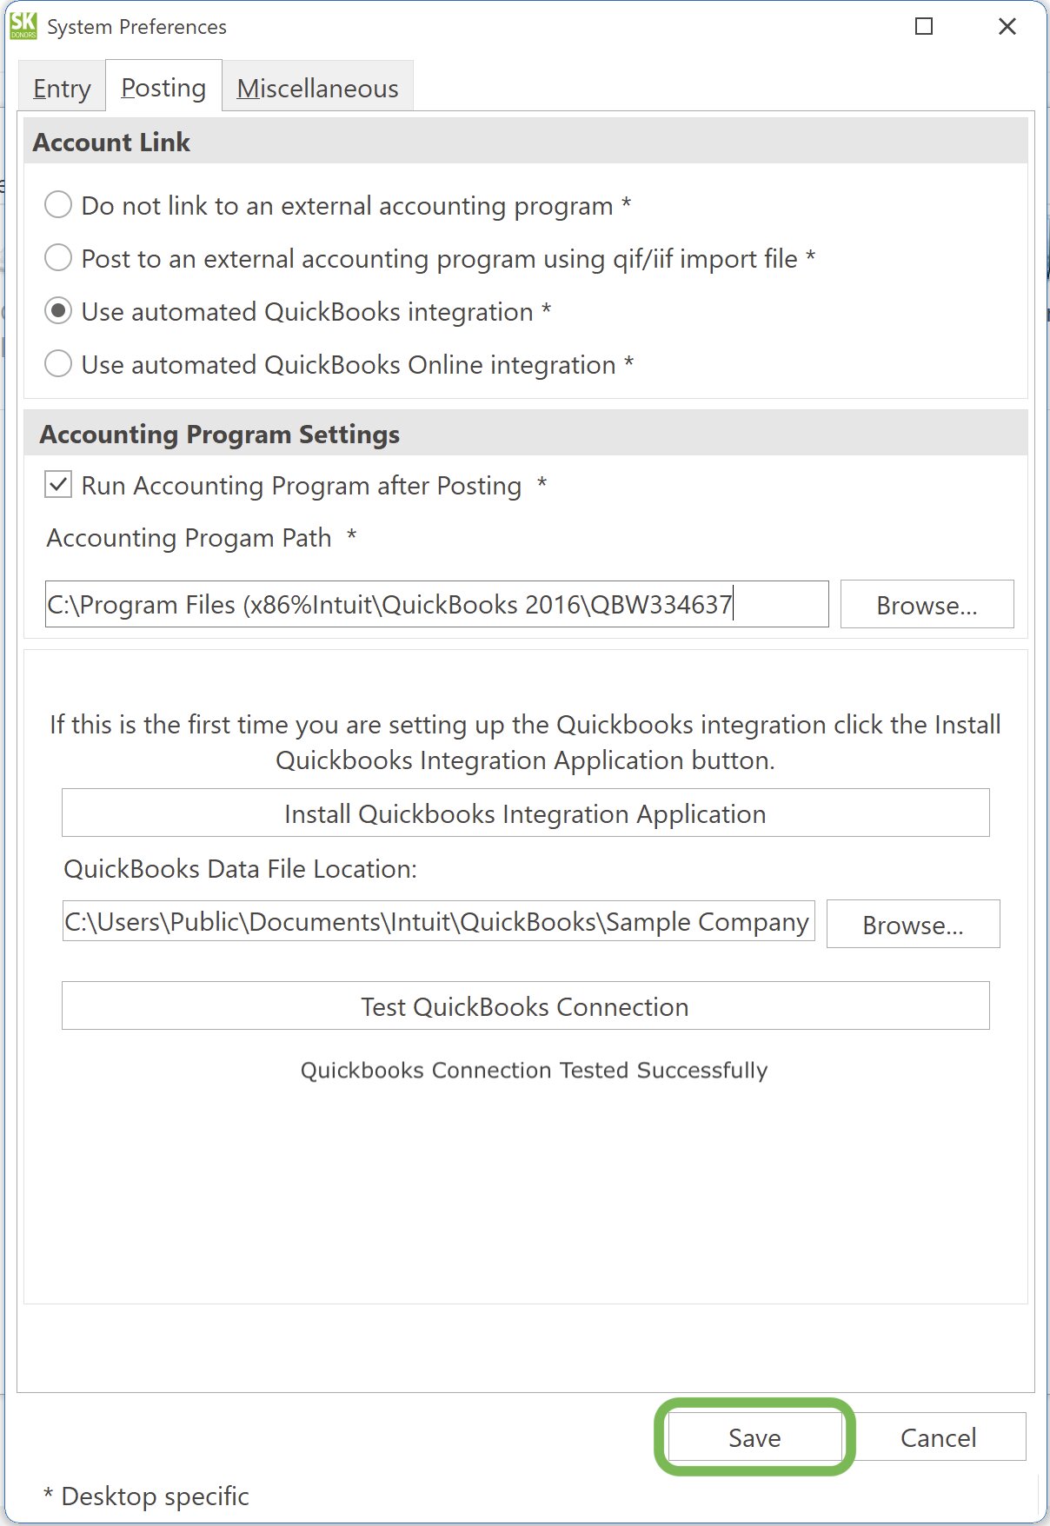Viewport: 1050px width, 1526px height.
Task: Click the 'Quickbooks Connection Tested Successfully' message
Action: [533, 1070]
